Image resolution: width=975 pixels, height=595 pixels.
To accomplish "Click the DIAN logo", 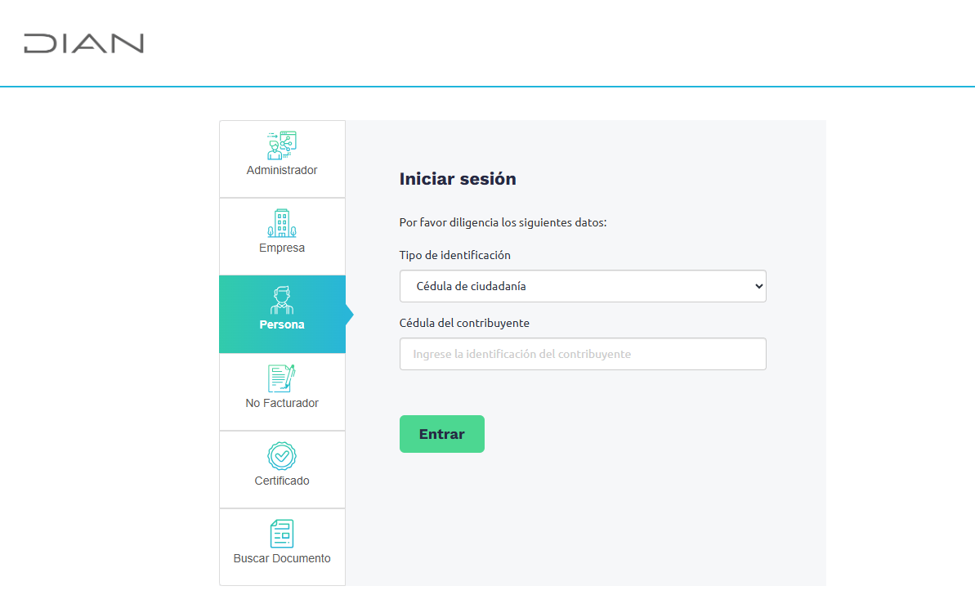I will tap(84, 43).
